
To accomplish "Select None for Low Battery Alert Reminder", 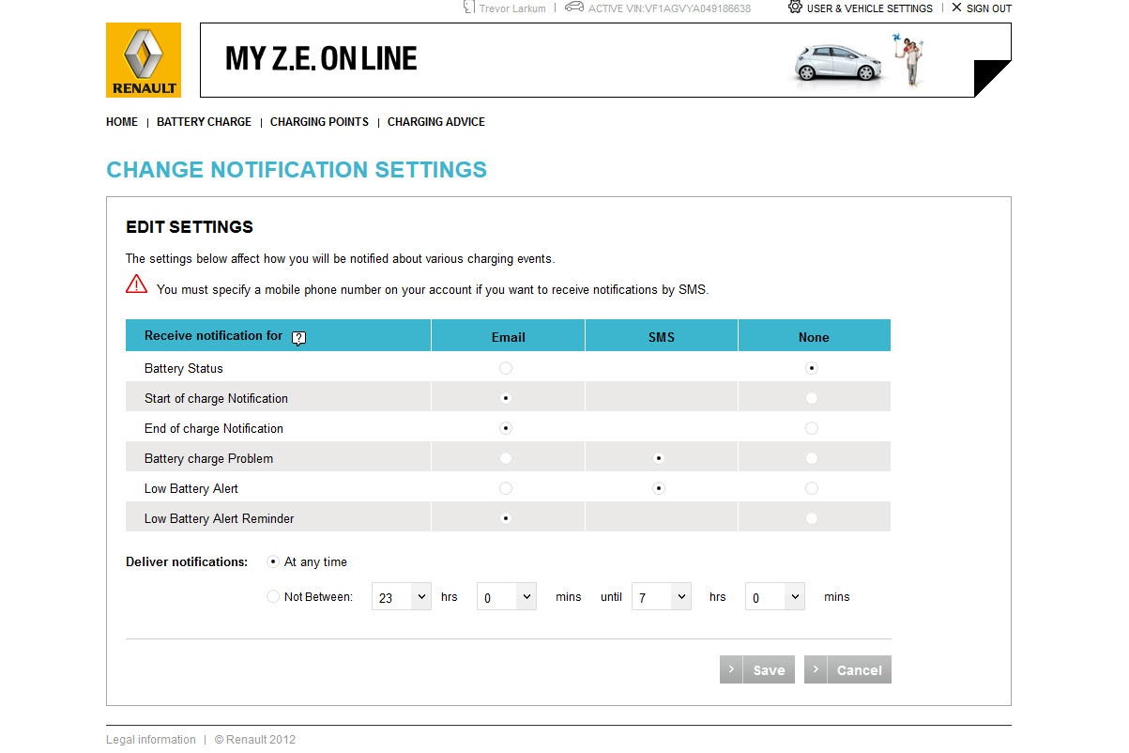I will [812, 518].
